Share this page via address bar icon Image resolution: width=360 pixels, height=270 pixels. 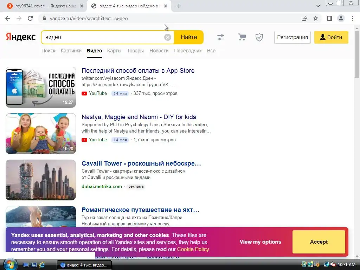304,18
